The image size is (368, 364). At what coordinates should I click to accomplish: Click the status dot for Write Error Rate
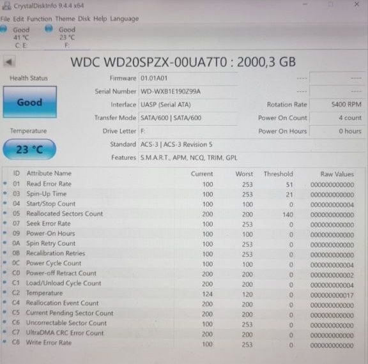point(4,342)
